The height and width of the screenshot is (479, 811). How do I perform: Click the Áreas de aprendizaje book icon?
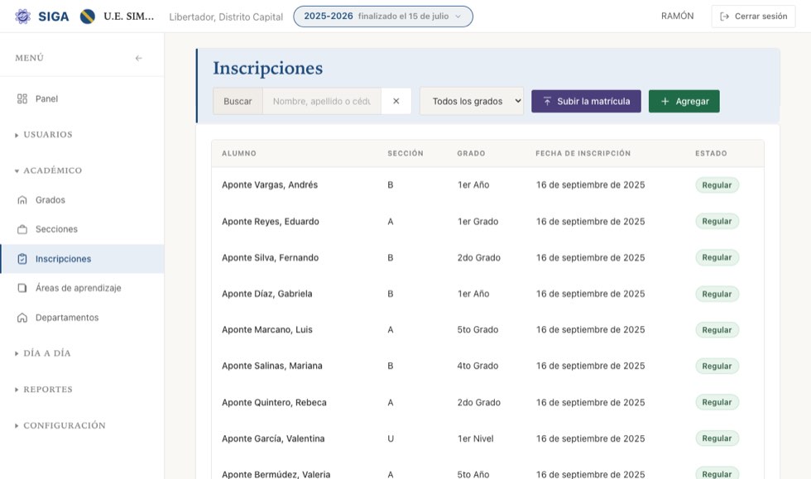22,288
